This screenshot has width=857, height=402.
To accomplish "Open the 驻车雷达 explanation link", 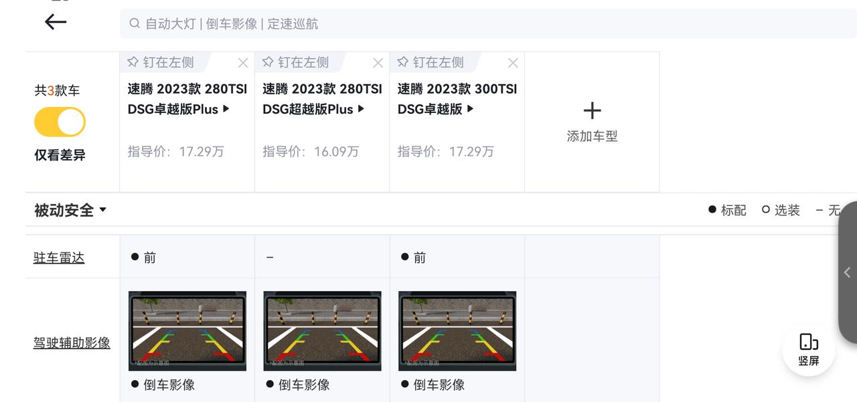I will click(x=59, y=258).
